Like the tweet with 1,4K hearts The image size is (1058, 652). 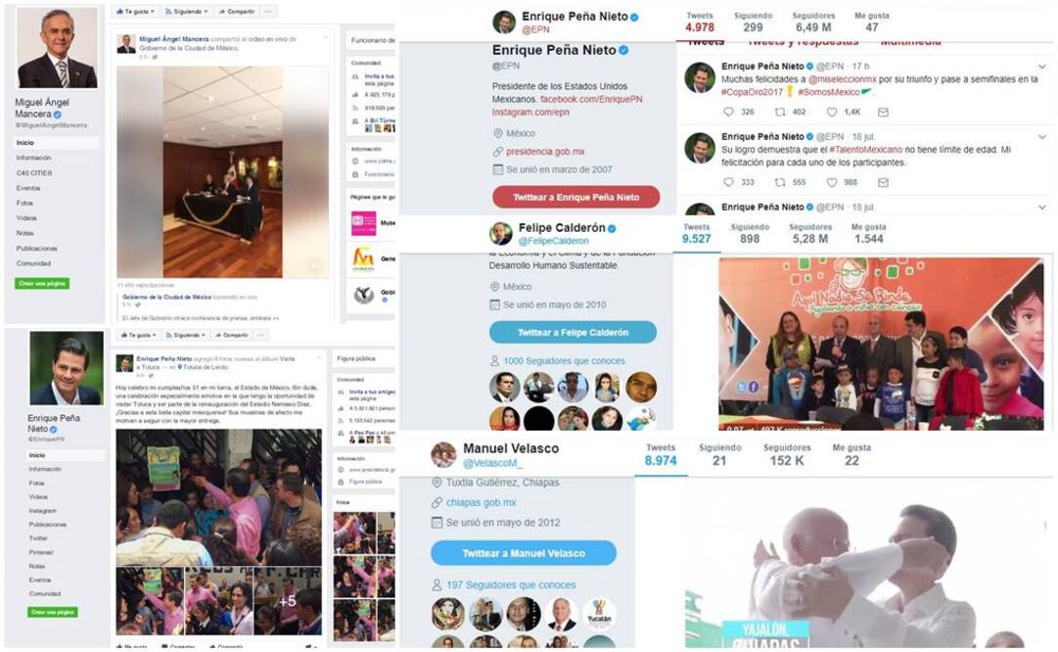pos(832,112)
